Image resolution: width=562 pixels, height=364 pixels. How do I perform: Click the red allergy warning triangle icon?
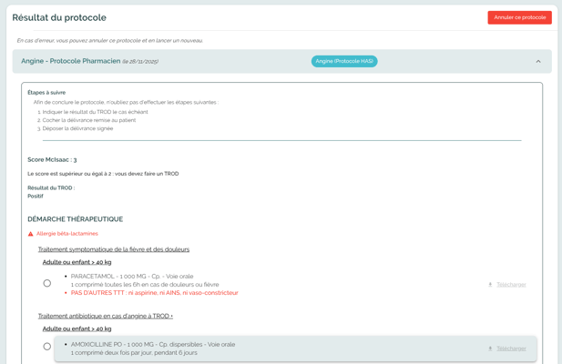[x=30, y=234]
